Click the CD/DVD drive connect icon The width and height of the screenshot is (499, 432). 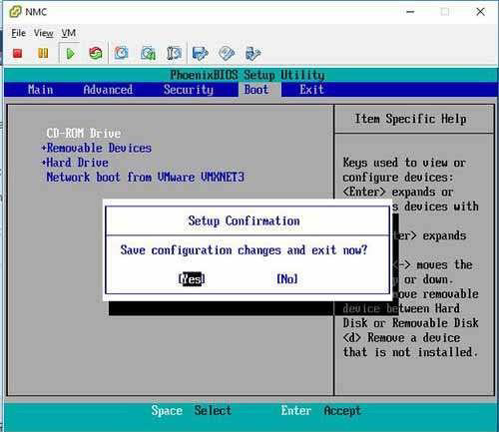(227, 53)
